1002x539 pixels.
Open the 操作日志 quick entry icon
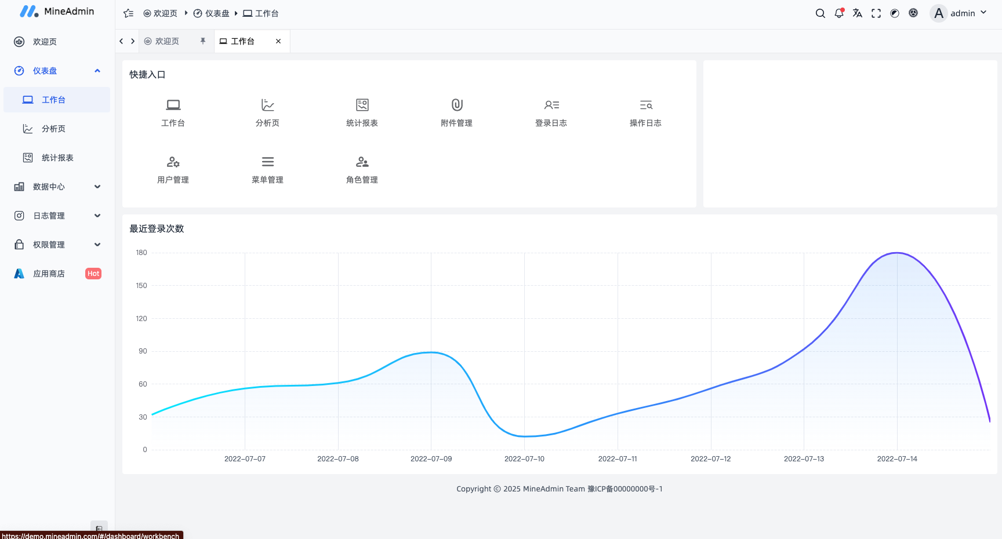[x=646, y=111]
